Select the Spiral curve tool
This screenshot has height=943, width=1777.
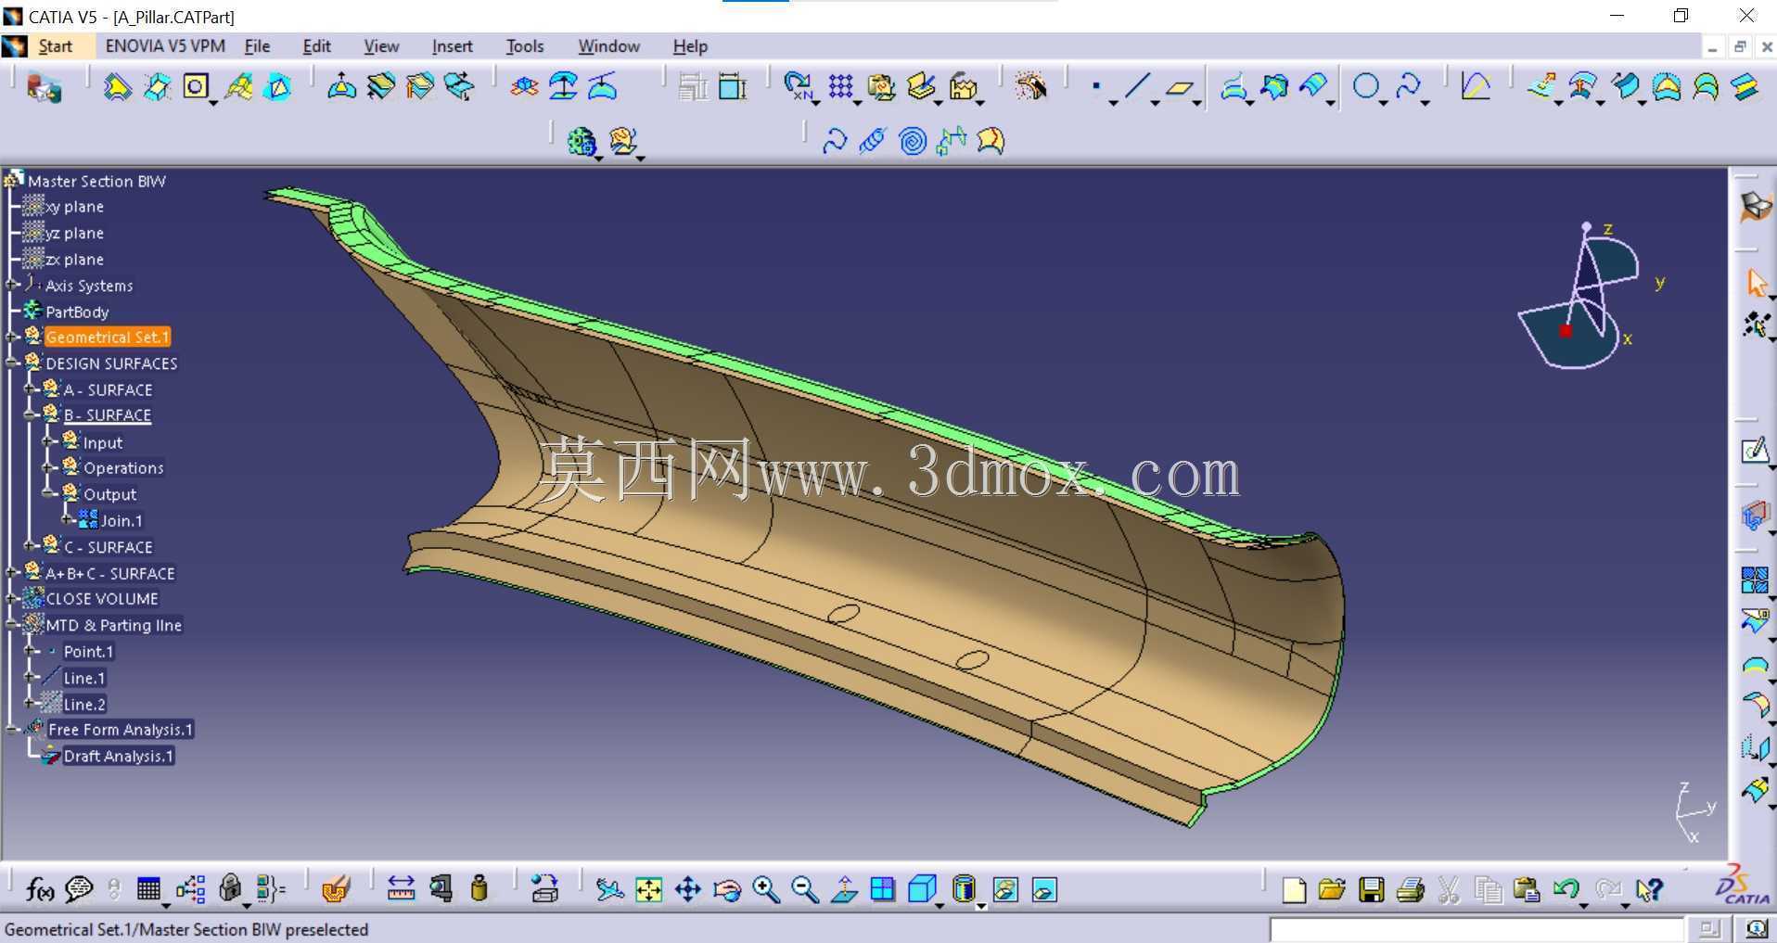[913, 141]
